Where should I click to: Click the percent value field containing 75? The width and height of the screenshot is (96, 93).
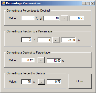(x=26, y=82)
